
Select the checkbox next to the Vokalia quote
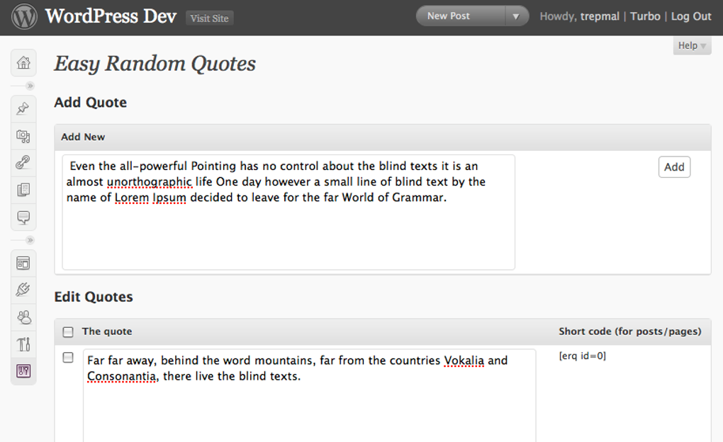tap(68, 358)
